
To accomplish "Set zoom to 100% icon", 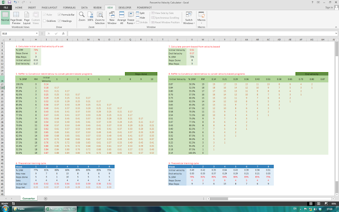I will tap(90, 16).
